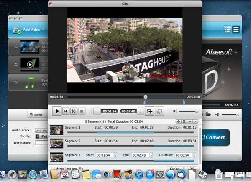Click the new segment add-clip icon

click(x=149, y=111)
